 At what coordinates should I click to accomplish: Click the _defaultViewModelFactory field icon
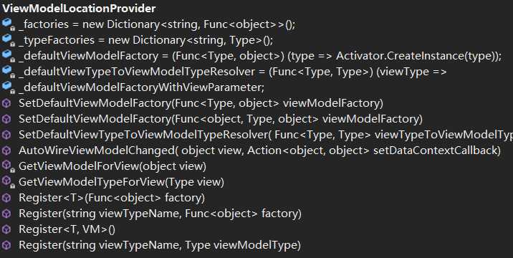coord(7,56)
